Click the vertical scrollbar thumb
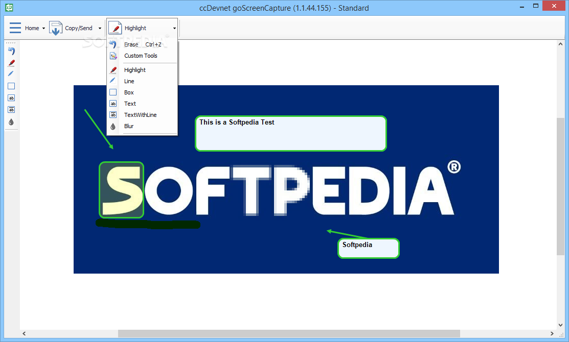 click(x=561, y=186)
